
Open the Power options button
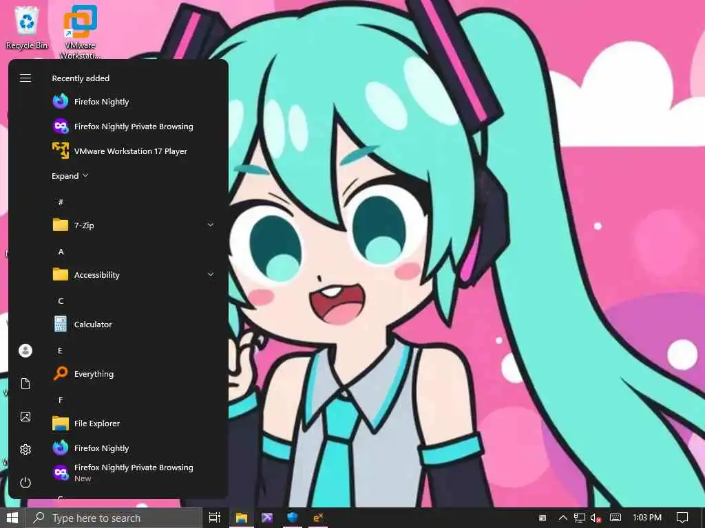click(25, 483)
